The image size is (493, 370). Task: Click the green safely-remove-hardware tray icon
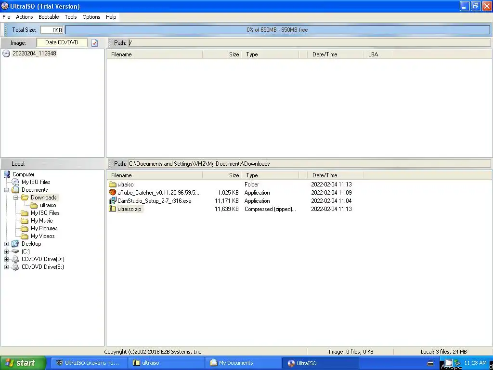coord(457,363)
